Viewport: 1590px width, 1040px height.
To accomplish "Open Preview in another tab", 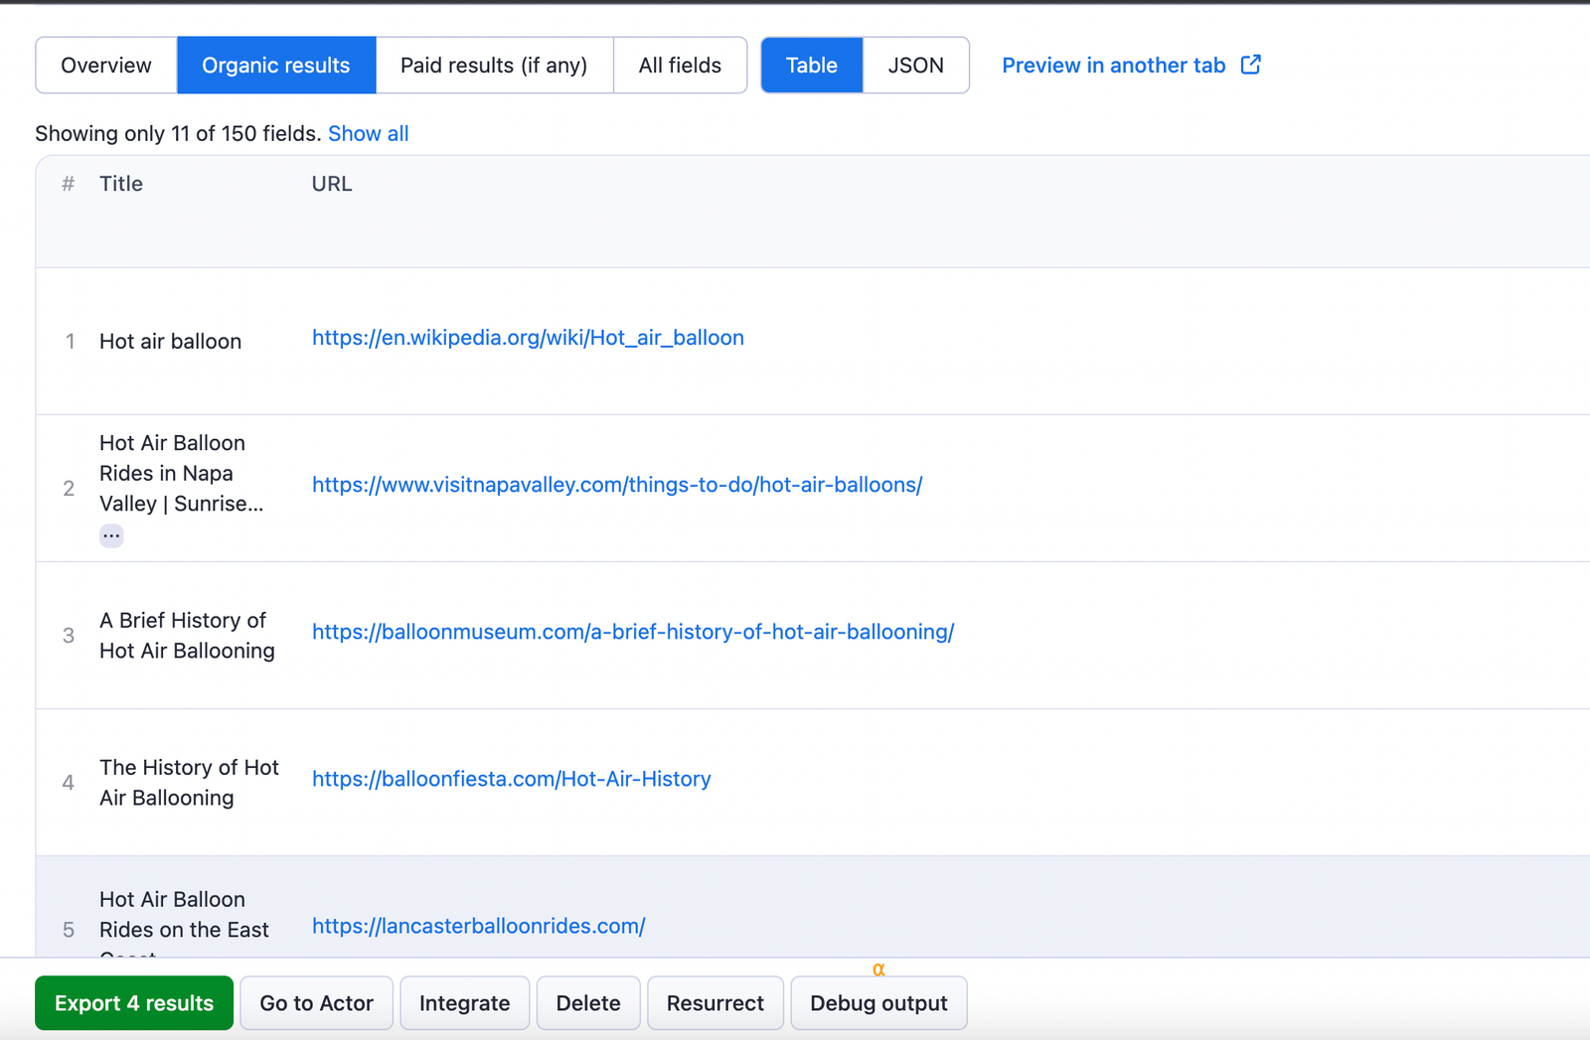I will pyautogui.click(x=1113, y=65).
